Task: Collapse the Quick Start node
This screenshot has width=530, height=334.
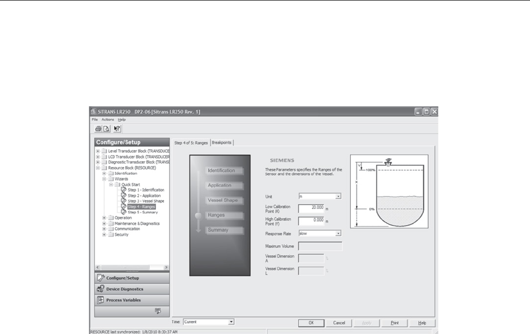Action: coord(111,184)
